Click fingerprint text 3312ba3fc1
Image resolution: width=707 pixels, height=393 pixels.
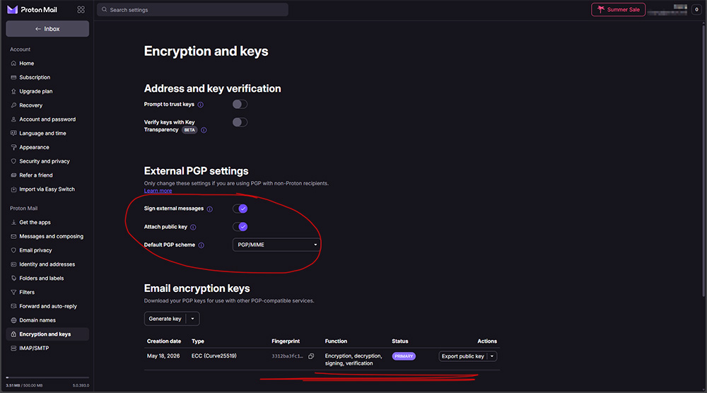tap(287, 356)
